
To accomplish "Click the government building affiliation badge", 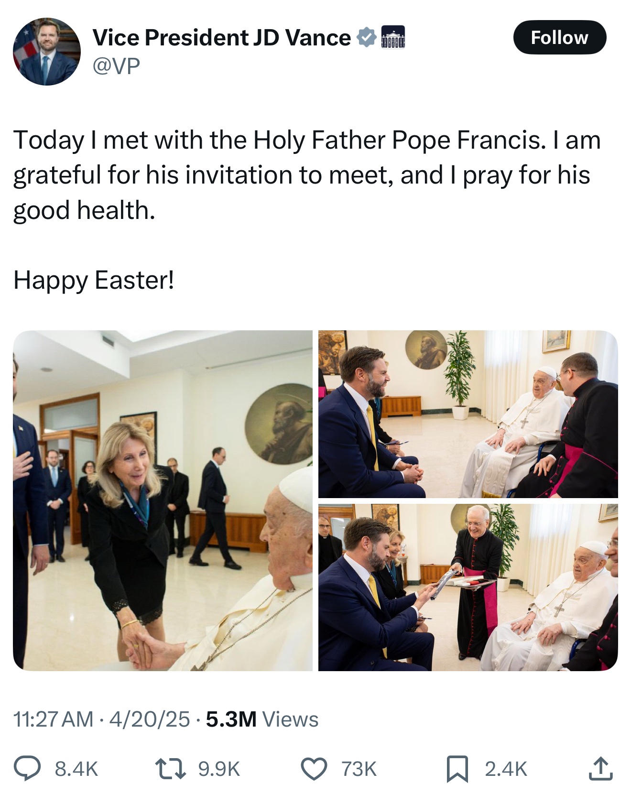I will tap(393, 37).
